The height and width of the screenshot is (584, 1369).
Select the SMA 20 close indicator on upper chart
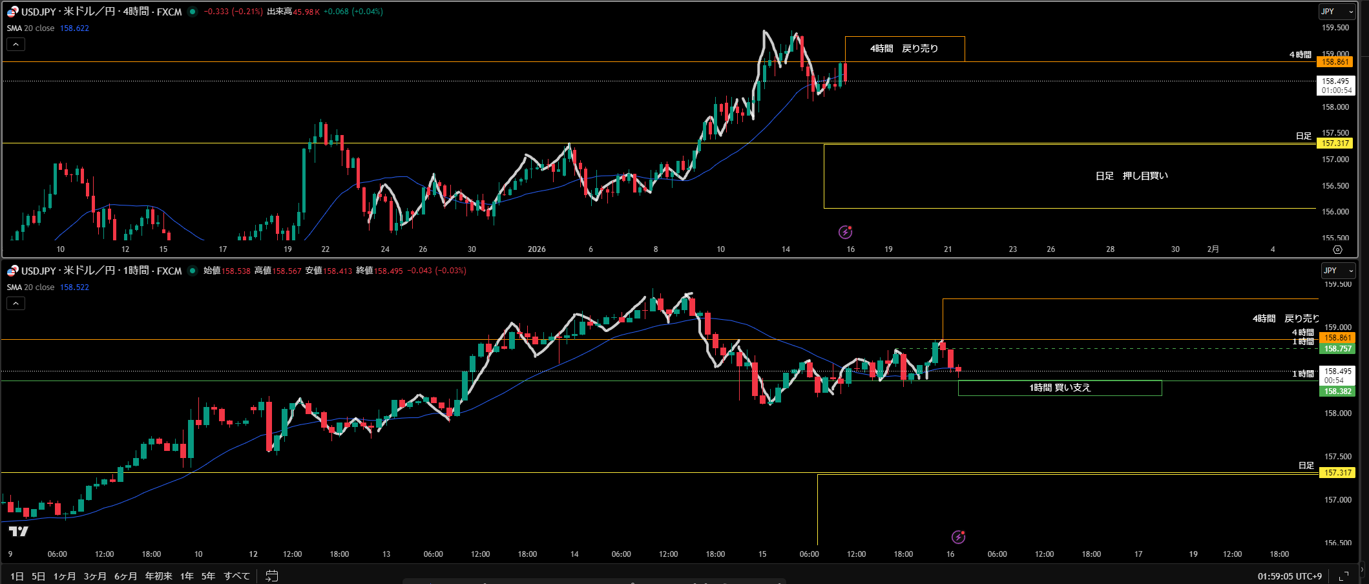click(31, 28)
